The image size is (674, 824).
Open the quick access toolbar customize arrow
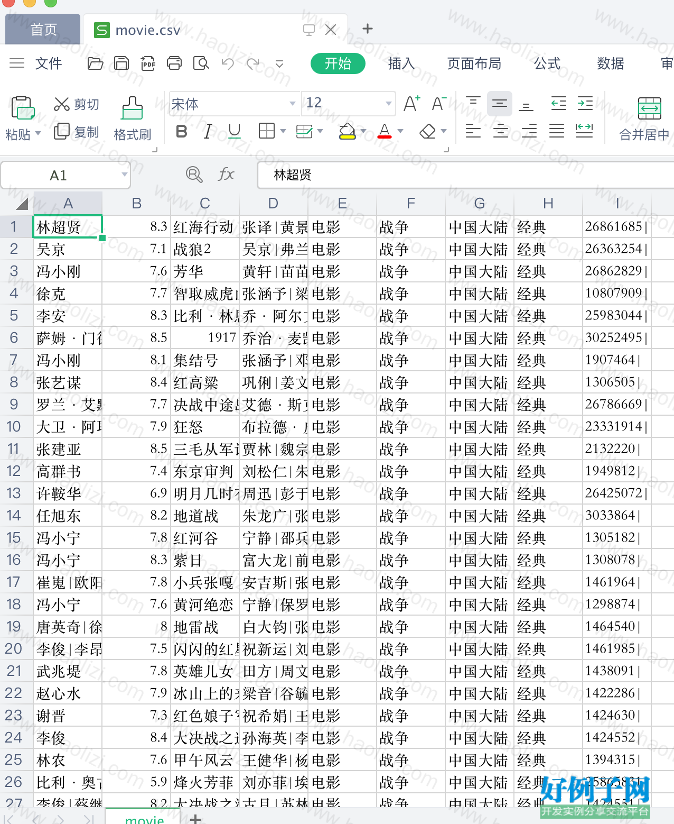279,64
